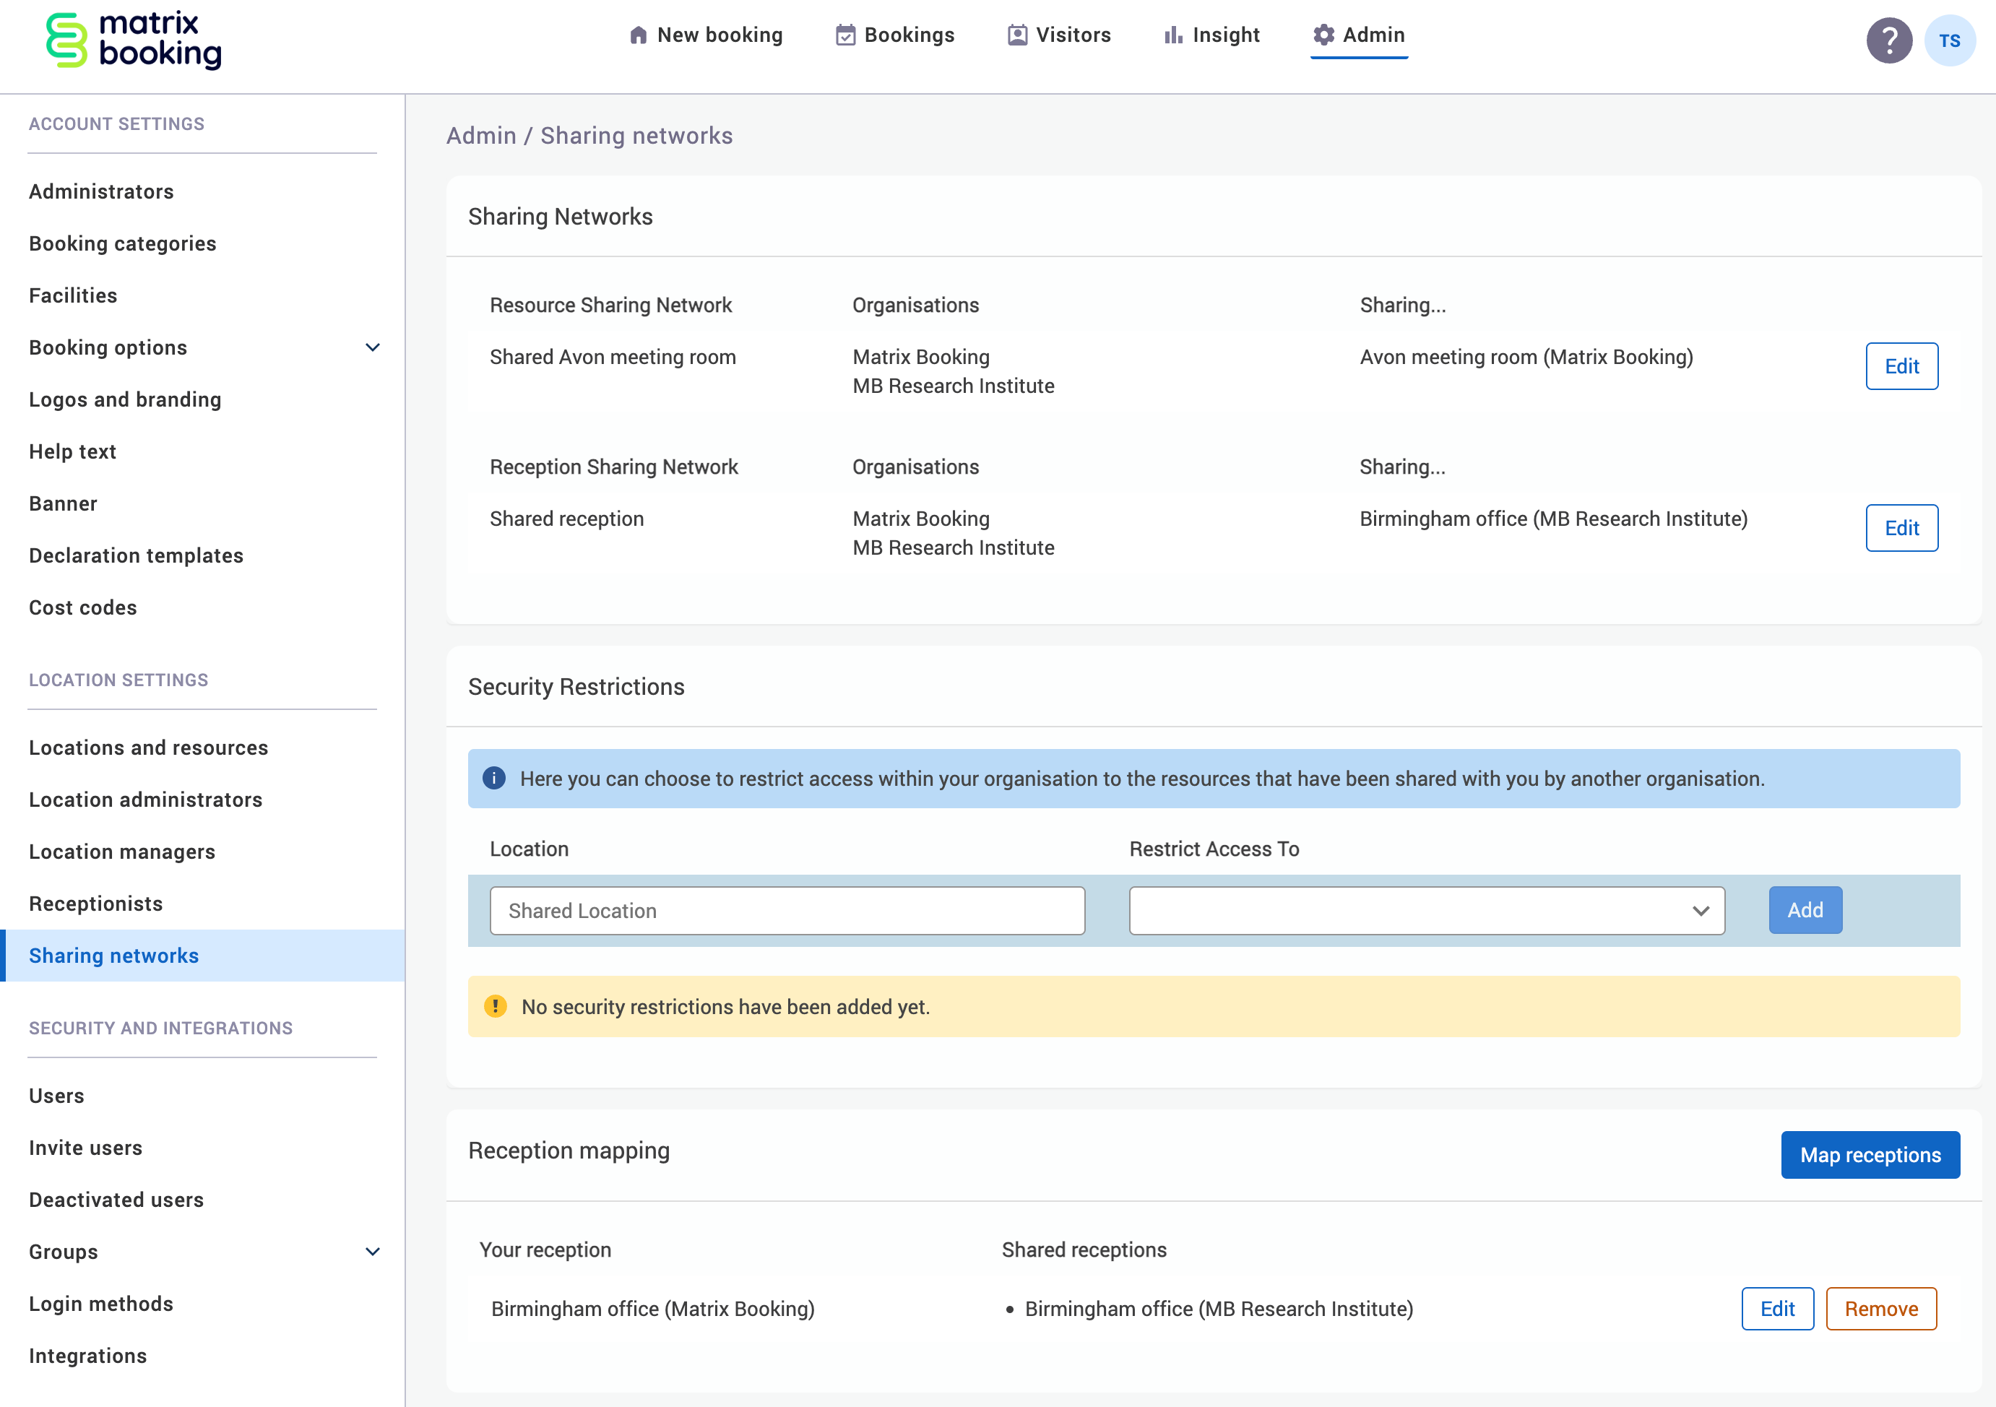Select the New booking home icon
The width and height of the screenshot is (1996, 1407).
[x=638, y=35]
